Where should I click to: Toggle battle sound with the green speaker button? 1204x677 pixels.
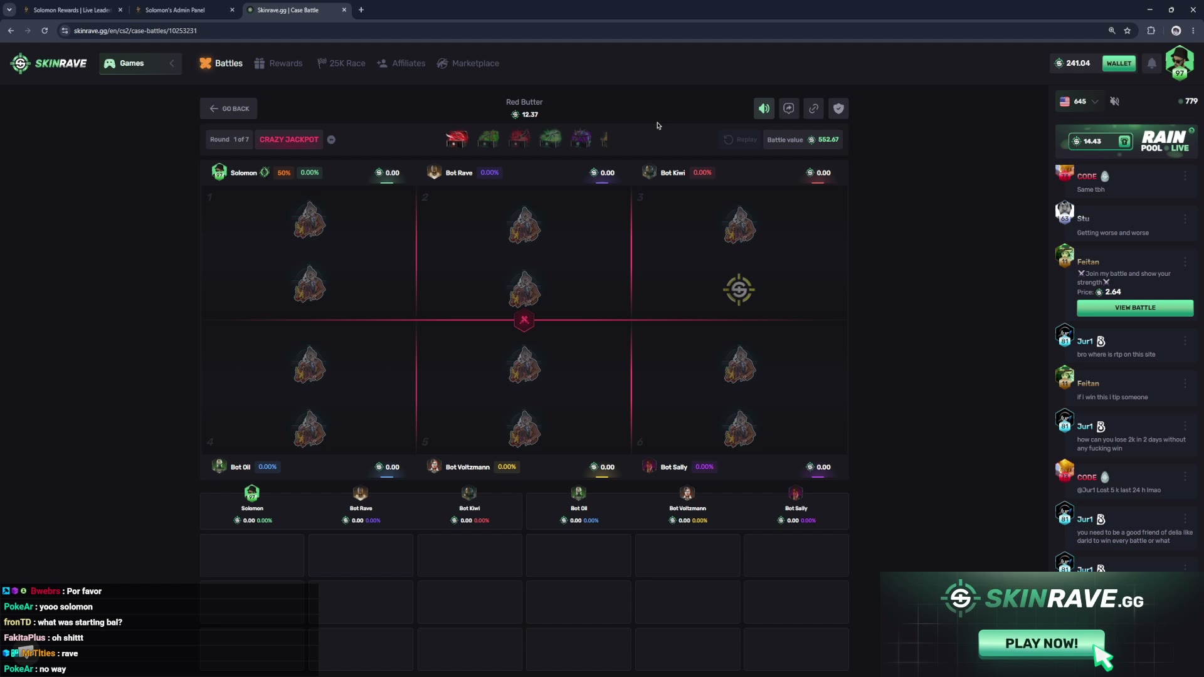pyautogui.click(x=764, y=108)
